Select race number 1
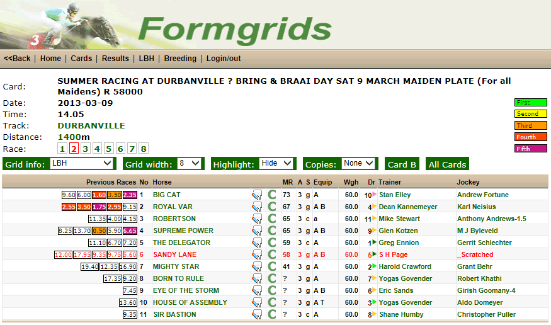 pyautogui.click(x=62, y=149)
